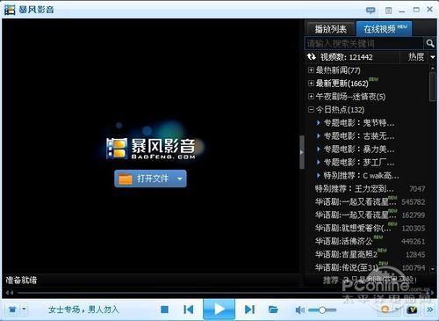This screenshot has height=321, width=439.
Task: Click the 热度 column header
Action: [x=416, y=57]
